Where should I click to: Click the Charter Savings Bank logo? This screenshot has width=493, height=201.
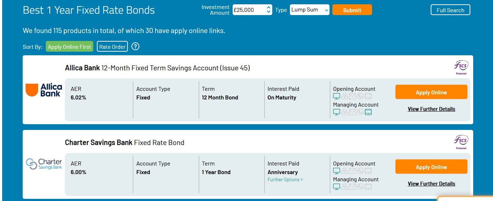[44, 164]
